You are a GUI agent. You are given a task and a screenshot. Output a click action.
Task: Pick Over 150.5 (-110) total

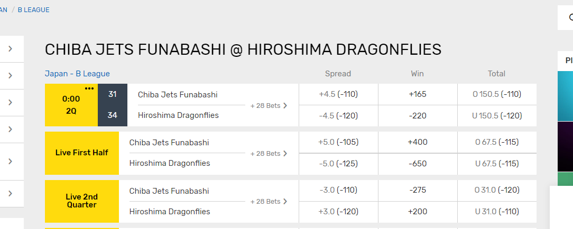pos(497,94)
